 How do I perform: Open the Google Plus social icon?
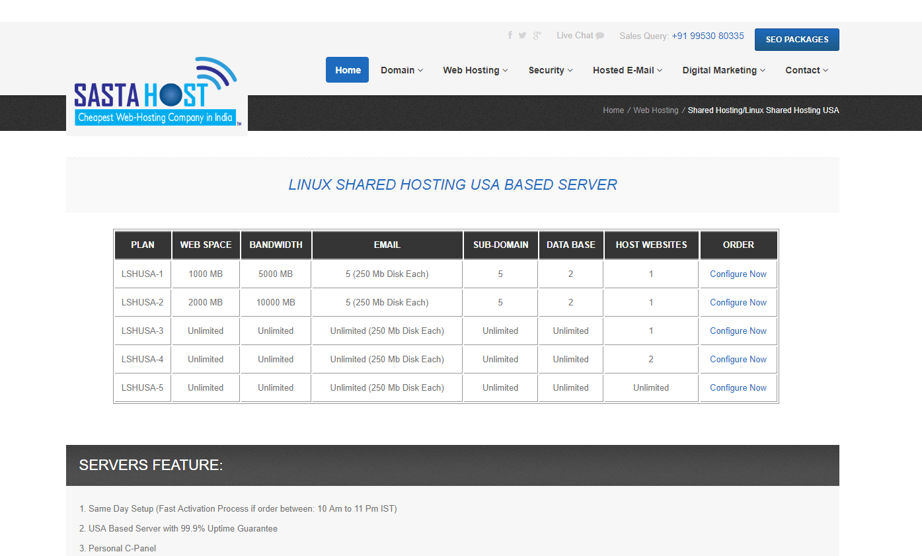pyautogui.click(x=537, y=36)
